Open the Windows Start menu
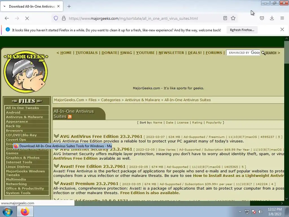Screen dimensions: 289x217 8,211
